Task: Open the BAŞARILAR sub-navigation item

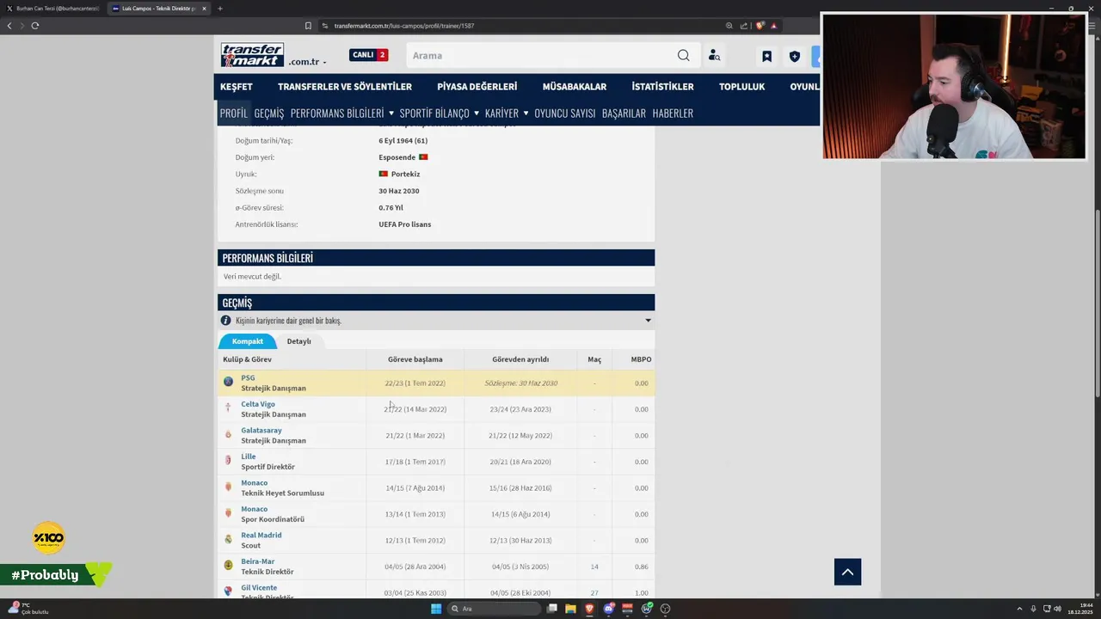Action: pyautogui.click(x=624, y=113)
